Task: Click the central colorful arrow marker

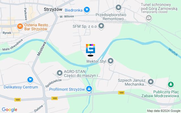Action: pyautogui.click(x=90, y=49)
